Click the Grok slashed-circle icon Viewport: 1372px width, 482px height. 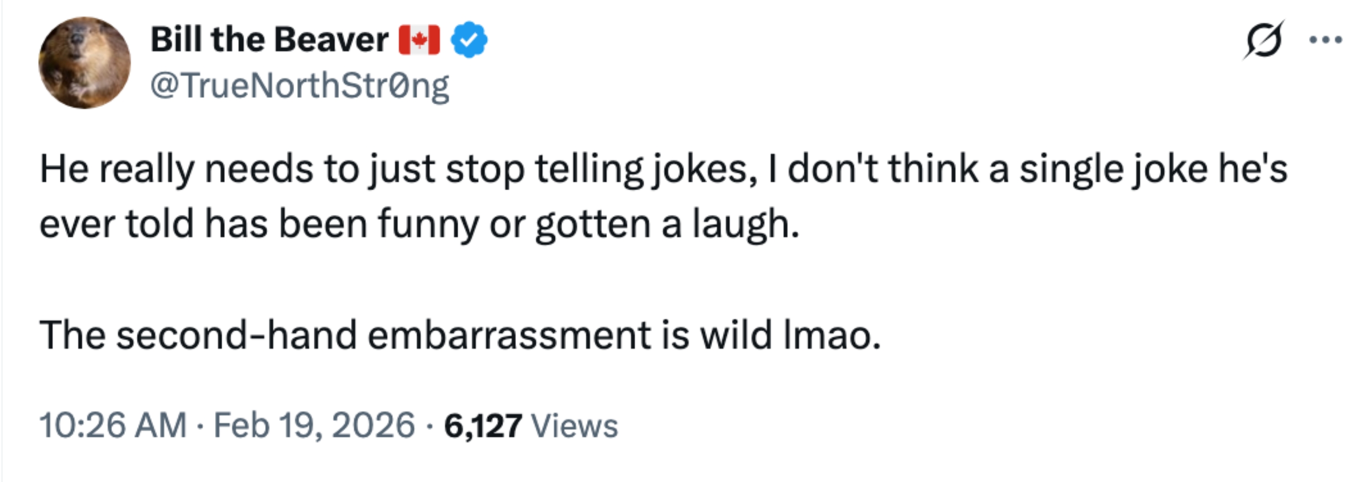(x=1264, y=40)
